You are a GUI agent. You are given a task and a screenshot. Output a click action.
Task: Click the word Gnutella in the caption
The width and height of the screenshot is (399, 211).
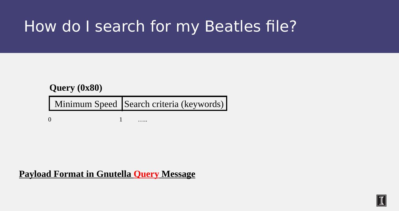point(114,174)
